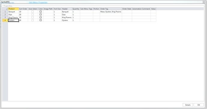Click Order Tag cell with Meze, Oysters, King Prawns
The height and width of the screenshot is (109, 207).
[x=111, y=12]
